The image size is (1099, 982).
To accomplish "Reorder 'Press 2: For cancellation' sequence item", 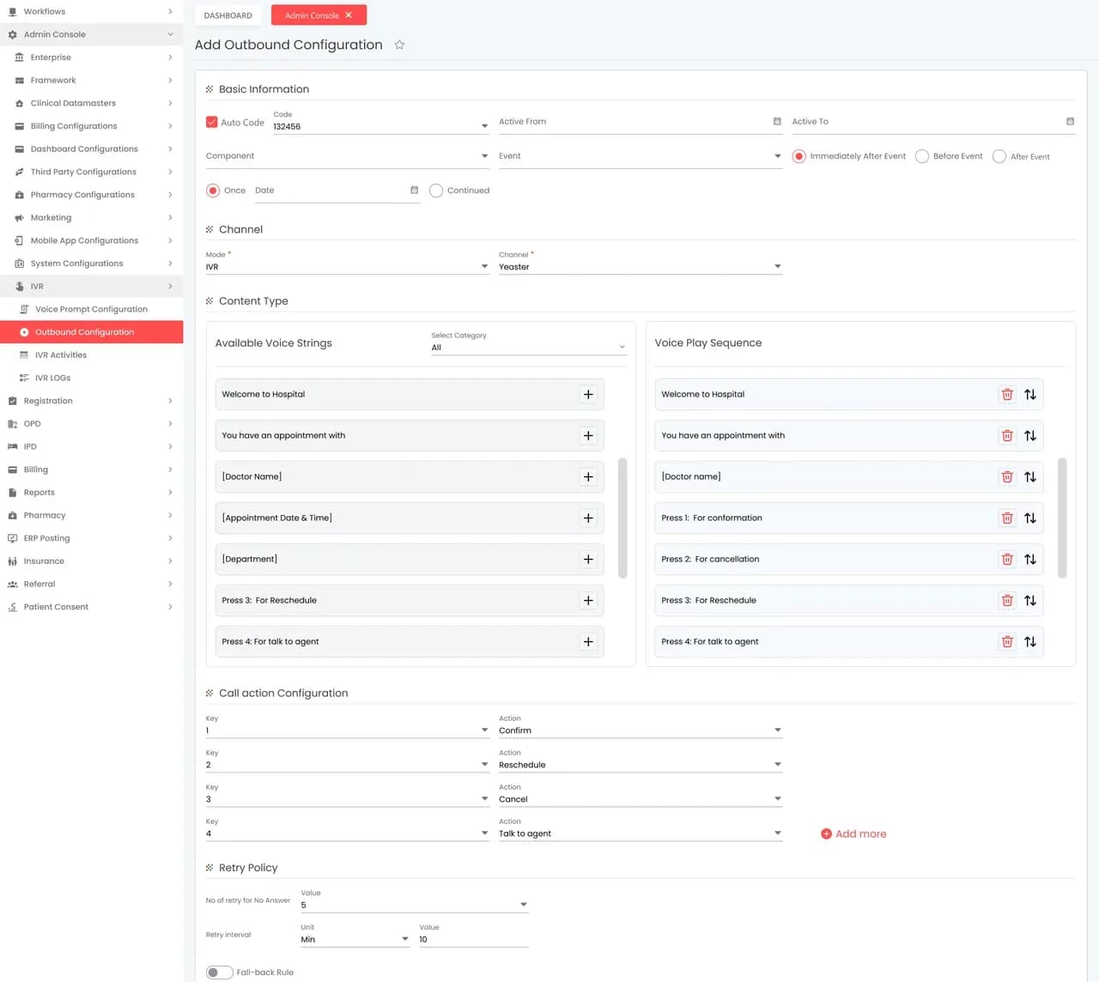I will [x=1030, y=560].
